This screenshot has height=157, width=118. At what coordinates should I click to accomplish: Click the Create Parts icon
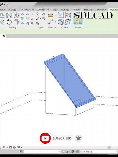click(61, 22)
